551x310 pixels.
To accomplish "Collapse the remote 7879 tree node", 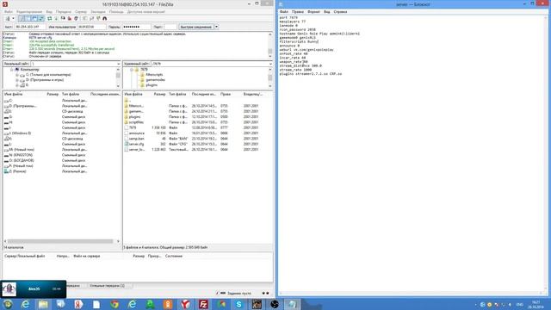I will tap(132, 70).
